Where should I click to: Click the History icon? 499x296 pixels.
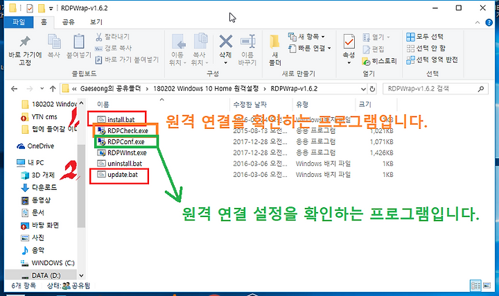(x=366, y=61)
